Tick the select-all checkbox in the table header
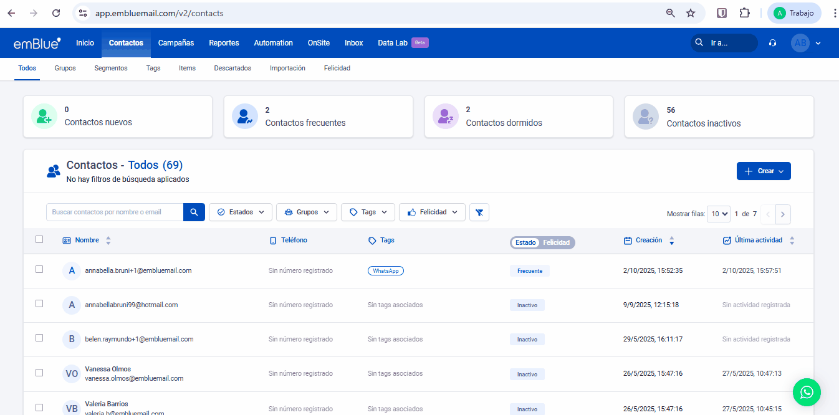Viewport: 839px width, 415px height. tap(39, 239)
